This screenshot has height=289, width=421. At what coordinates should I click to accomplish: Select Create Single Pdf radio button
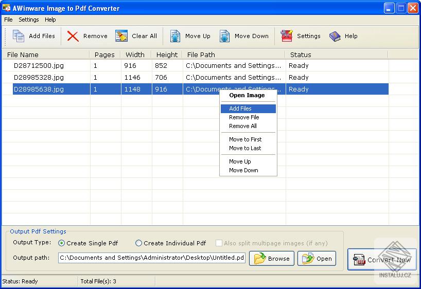coord(61,243)
